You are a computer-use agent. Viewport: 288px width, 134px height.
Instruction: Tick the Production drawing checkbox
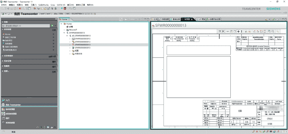click(x=198, y=39)
